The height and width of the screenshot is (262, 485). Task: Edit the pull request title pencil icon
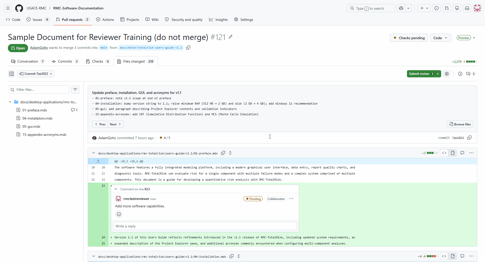click(x=231, y=37)
